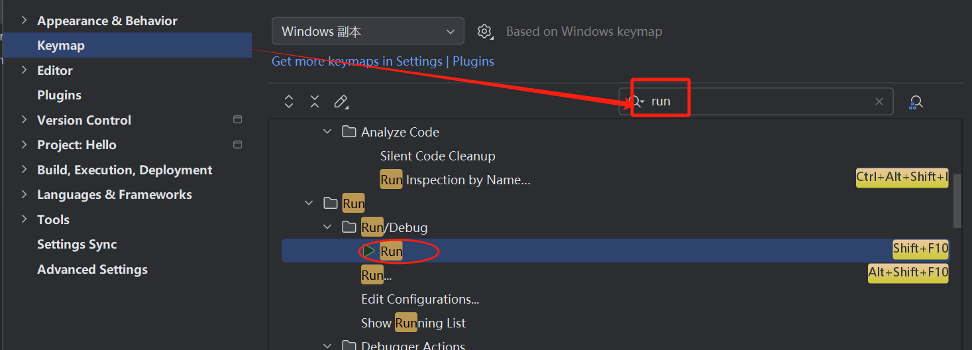Expand Appearance & Behavior settings

24,21
